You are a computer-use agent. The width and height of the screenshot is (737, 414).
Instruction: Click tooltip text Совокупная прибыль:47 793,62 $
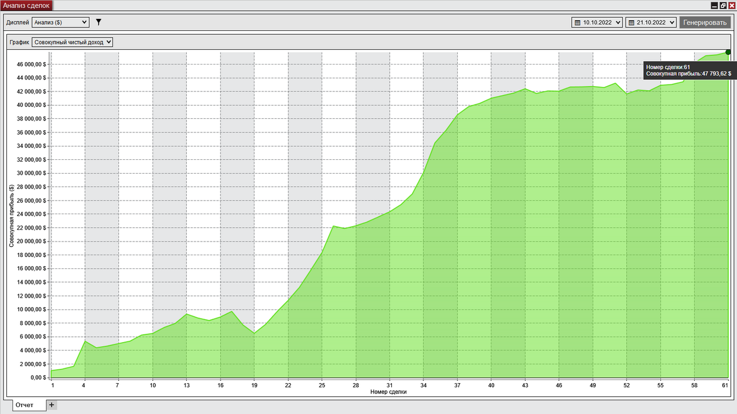click(x=688, y=74)
